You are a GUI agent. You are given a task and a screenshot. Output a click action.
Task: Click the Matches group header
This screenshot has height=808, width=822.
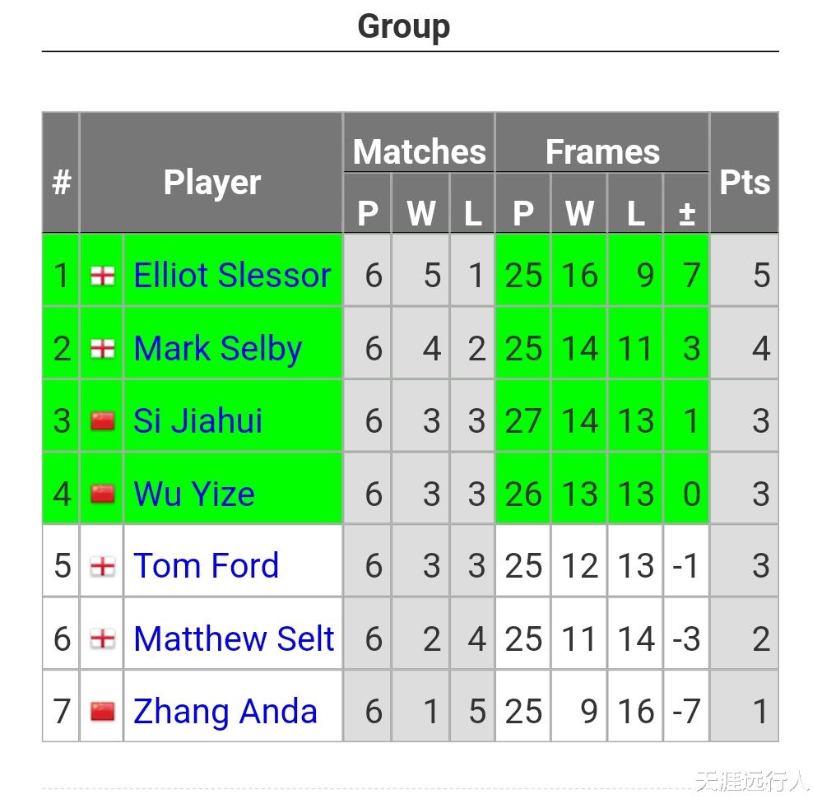(419, 152)
